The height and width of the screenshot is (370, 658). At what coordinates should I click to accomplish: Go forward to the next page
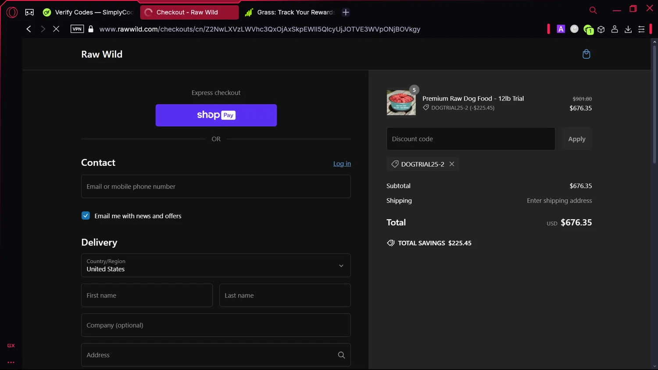click(x=43, y=29)
